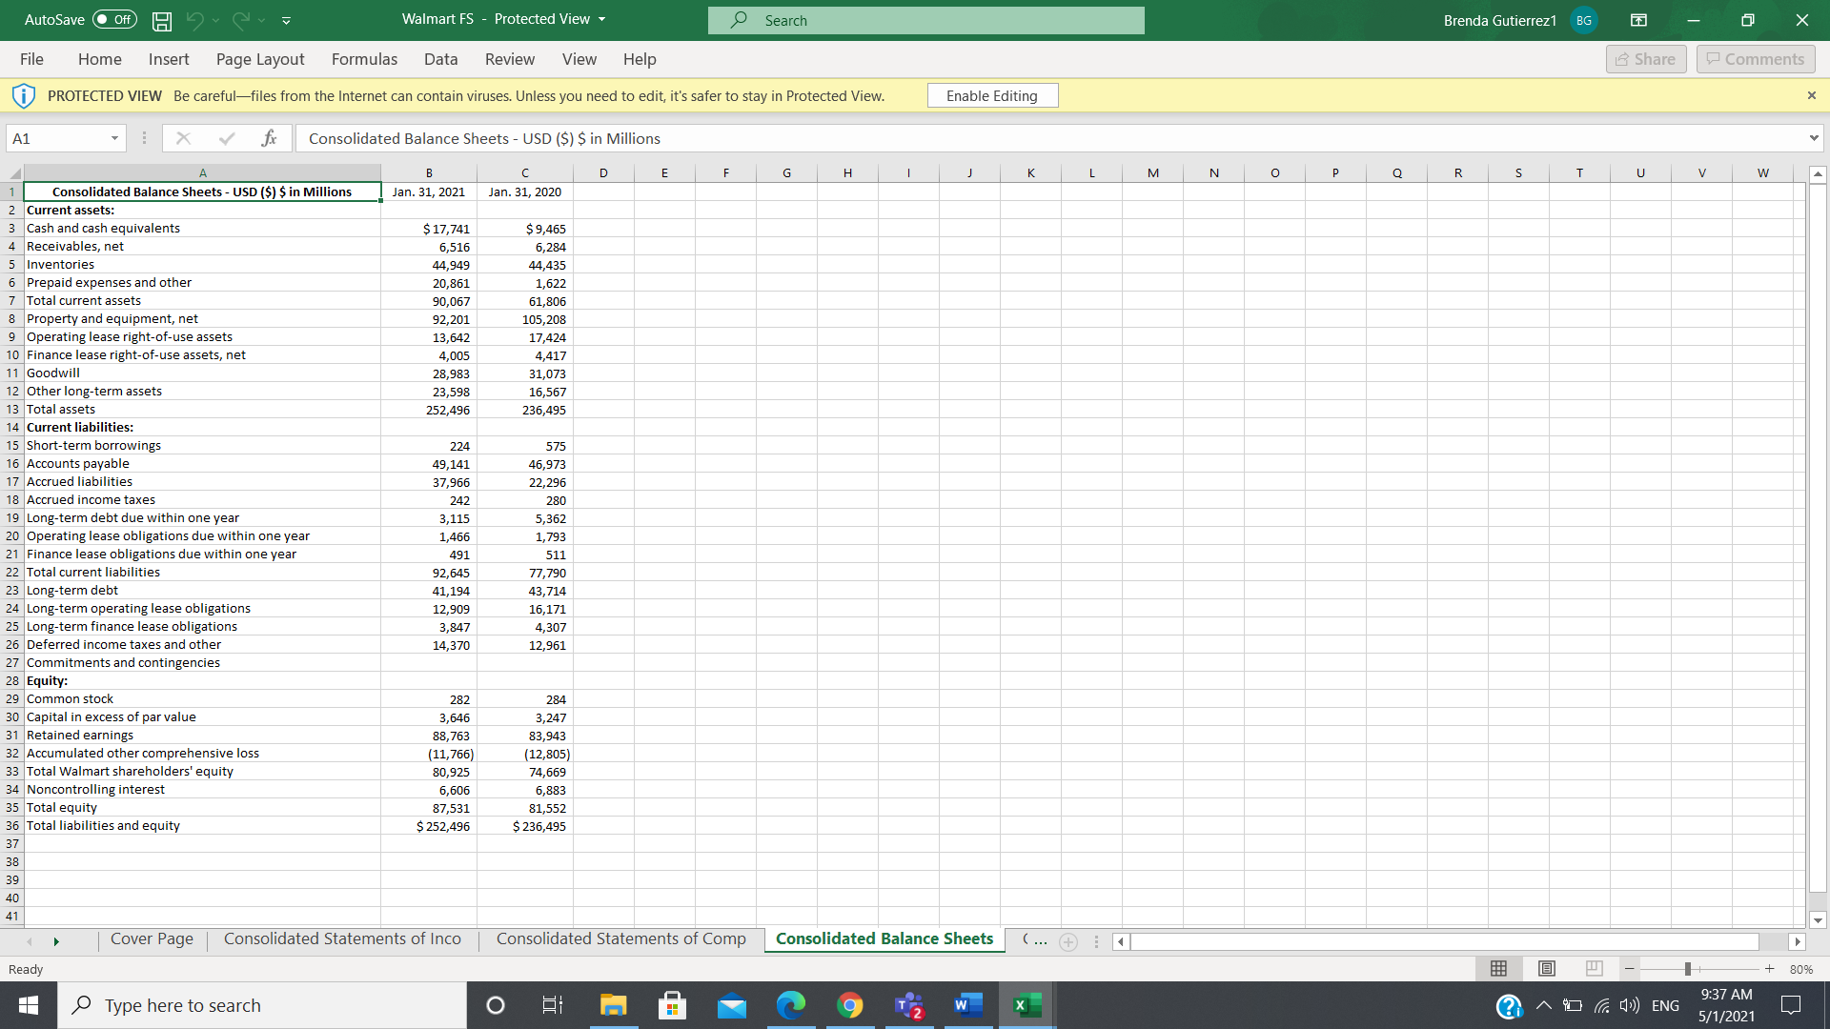Viewport: 1830px width, 1029px height.
Task: Toggle AutoSave switch
Action: coord(114,20)
